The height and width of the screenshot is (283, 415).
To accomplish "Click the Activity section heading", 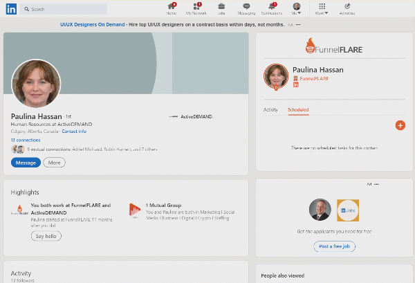I will (x=21, y=273).
